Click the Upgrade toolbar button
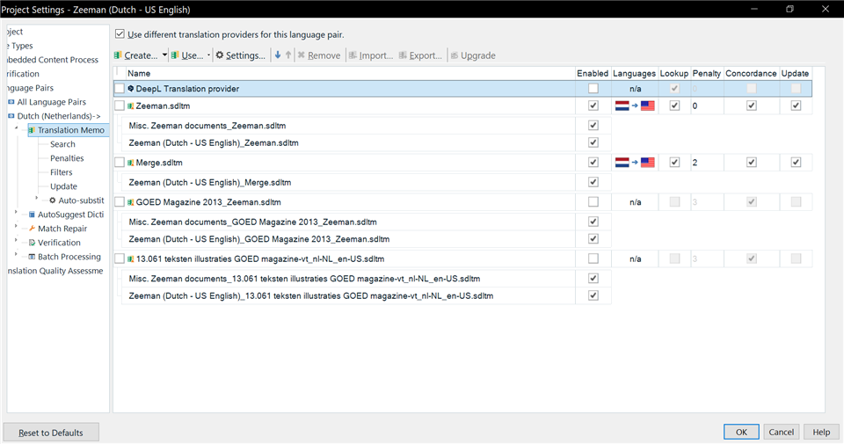844x444 pixels. [473, 55]
